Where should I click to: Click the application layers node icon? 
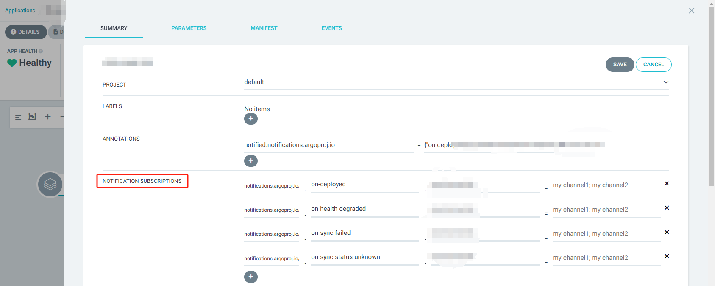[50, 184]
